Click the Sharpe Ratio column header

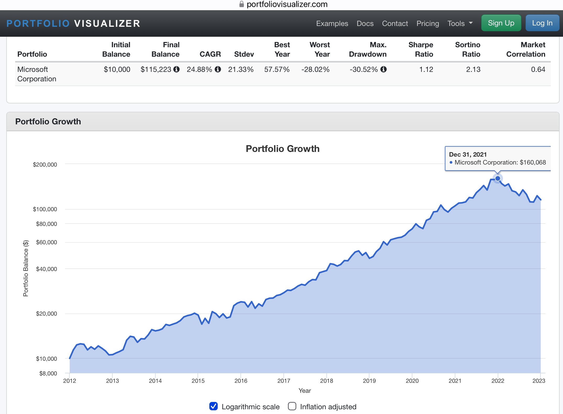coord(421,49)
